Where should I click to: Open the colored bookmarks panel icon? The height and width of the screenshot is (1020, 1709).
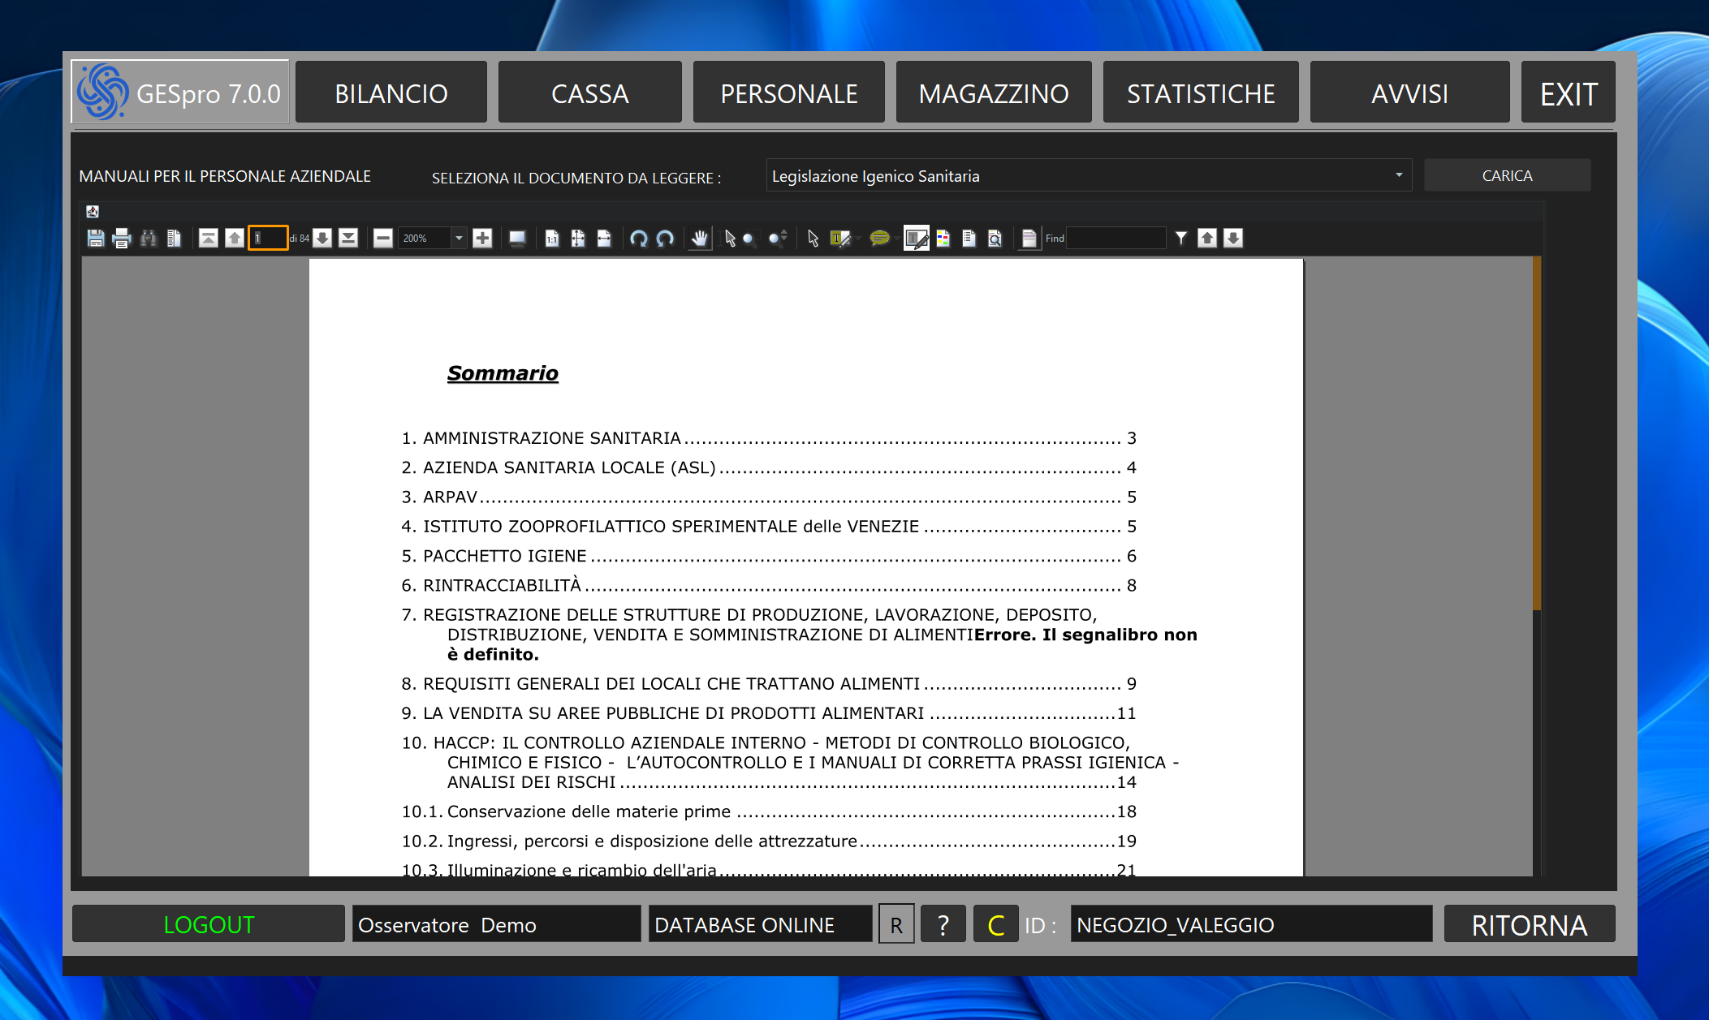[x=943, y=239]
